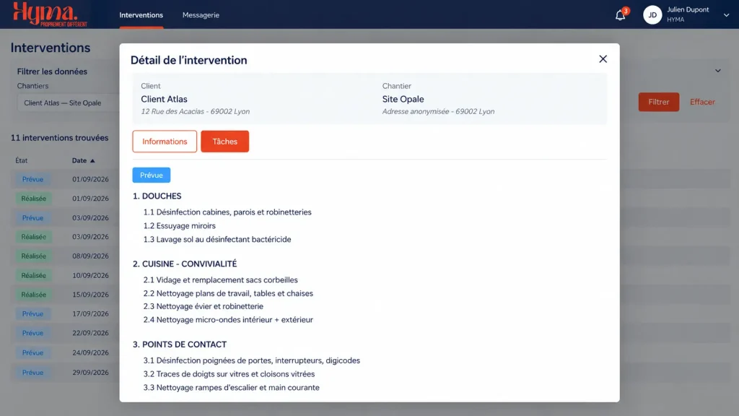
Task: Click task 2.3 Nettoyage évier et robinetterie
Action: coord(203,306)
